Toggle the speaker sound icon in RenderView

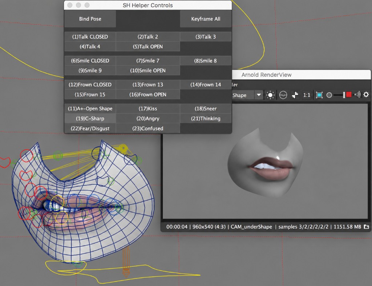click(x=357, y=95)
